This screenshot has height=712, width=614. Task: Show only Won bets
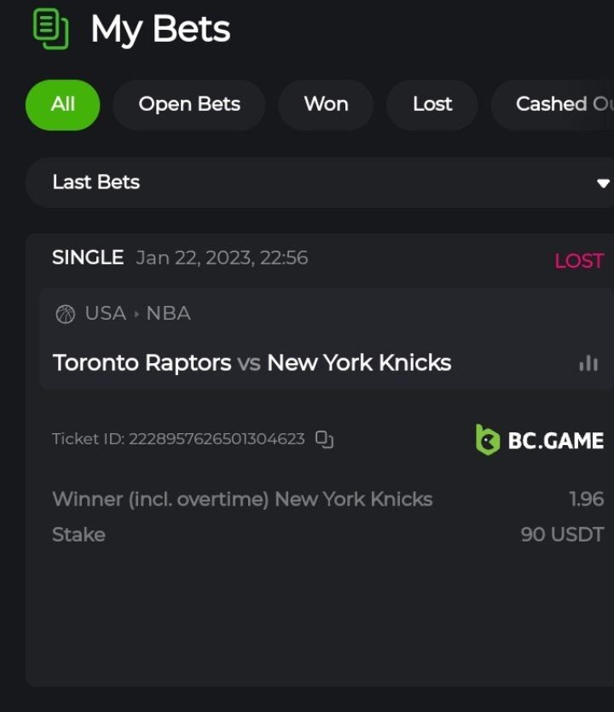326,104
